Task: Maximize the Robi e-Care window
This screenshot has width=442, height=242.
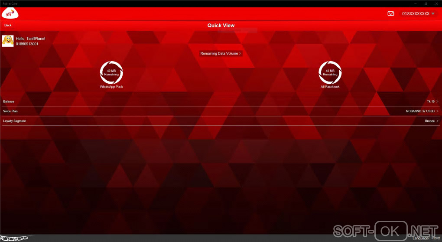Action: tap(426, 3)
